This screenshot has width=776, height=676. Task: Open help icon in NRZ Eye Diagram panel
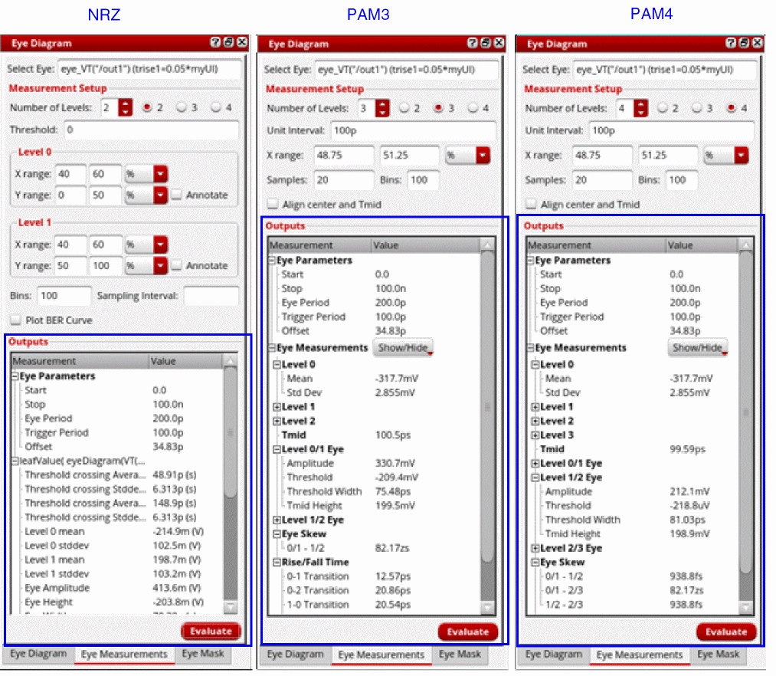pyautogui.click(x=215, y=42)
